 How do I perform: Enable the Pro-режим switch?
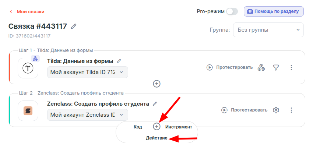coord(232,11)
